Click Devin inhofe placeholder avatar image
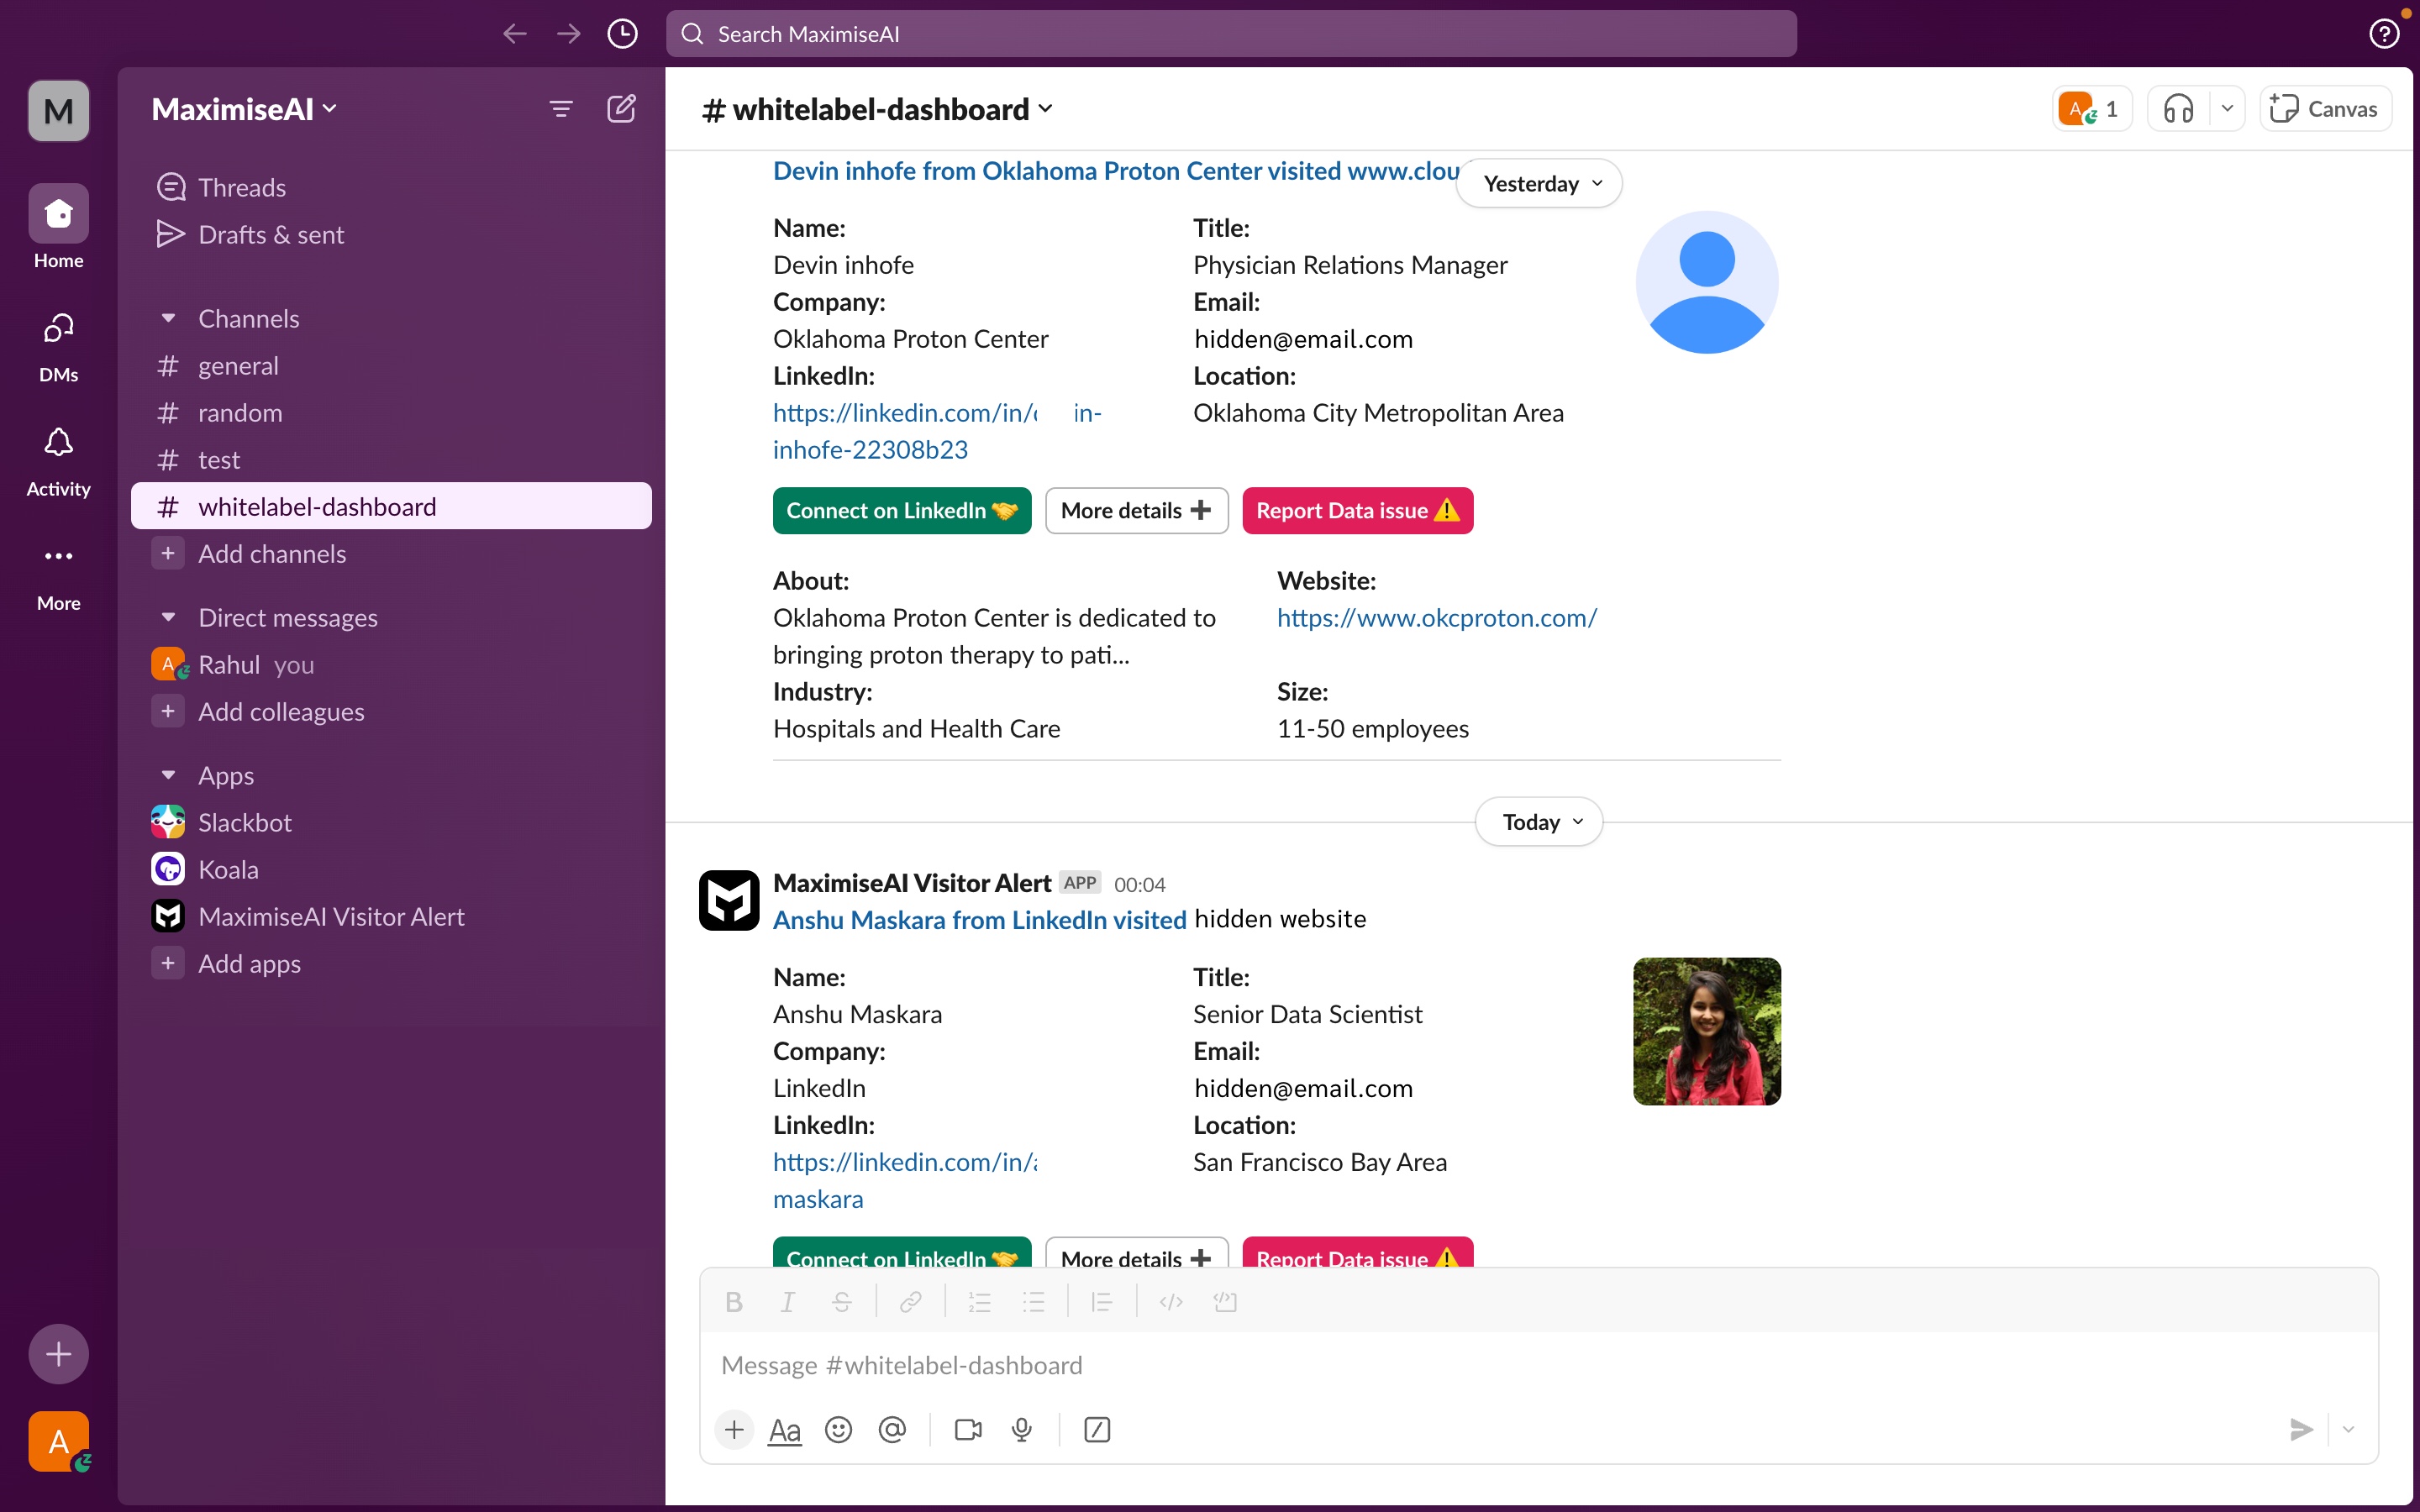2420x1512 pixels. (1706, 282)
